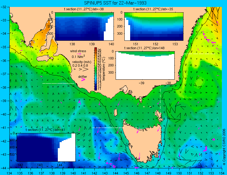
Task: Click the white section line at latitude -41
Action: click(x=108, y=128)
